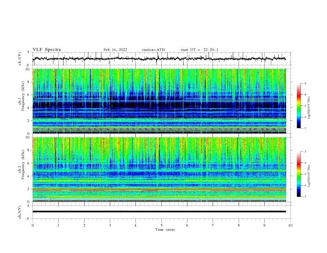The width and height of the screenshot is (327, 253).
Task: Click the date "Feb. 14, 2022"
Action: (115, 50)
